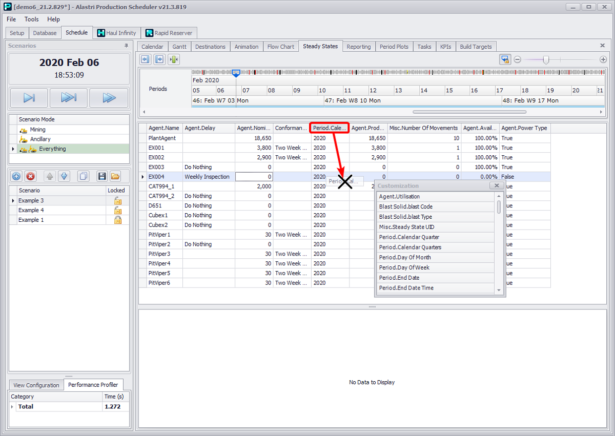
Task: Open scenario using the folder icon
Action: click(115, 176)
